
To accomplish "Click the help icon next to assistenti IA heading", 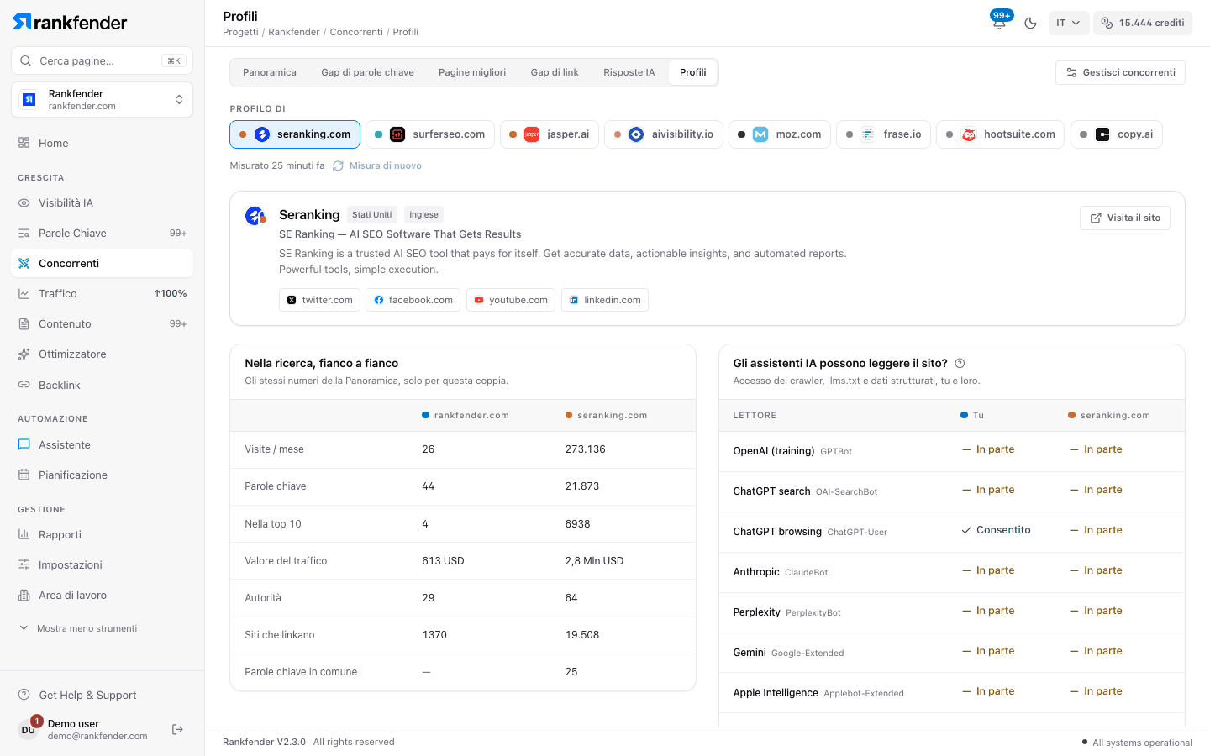I will tap(960, 364).
